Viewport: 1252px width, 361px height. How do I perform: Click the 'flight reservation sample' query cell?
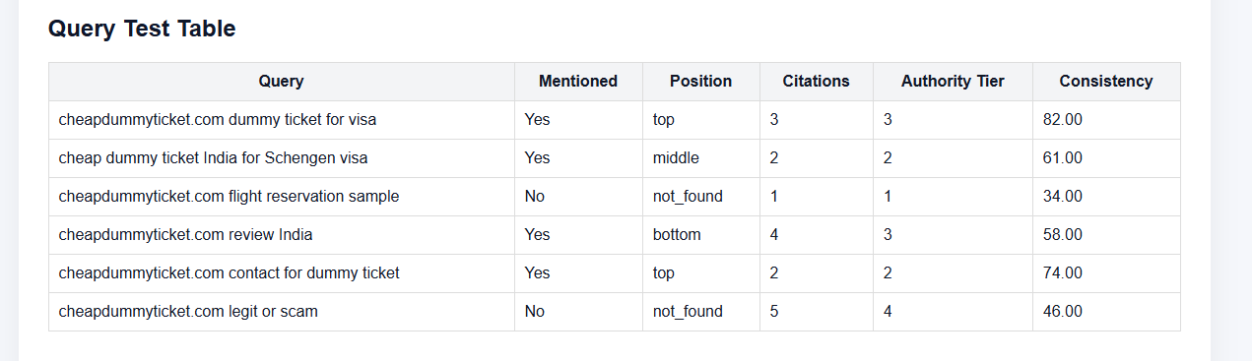point(282,197)
